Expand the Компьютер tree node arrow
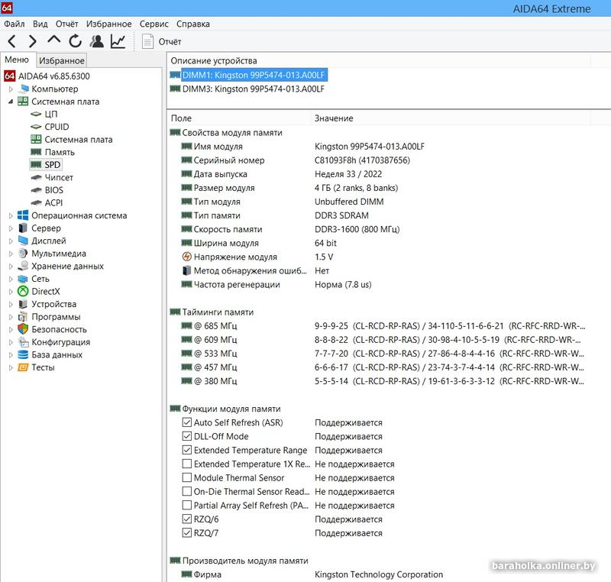611x582 pixels. [x=11, y=89]
